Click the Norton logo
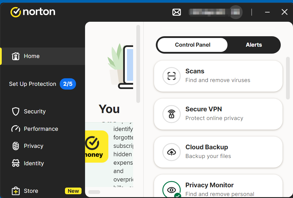The image size is (293, 198). (33, 12)
